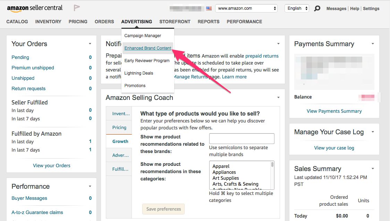Click the US flag marketplace icon

pyautogui.click(x=209, y=8)
